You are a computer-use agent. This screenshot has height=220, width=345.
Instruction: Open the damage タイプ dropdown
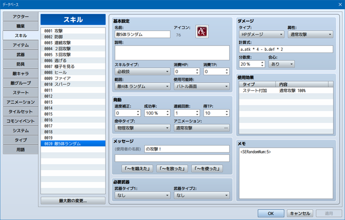[261, 35]
